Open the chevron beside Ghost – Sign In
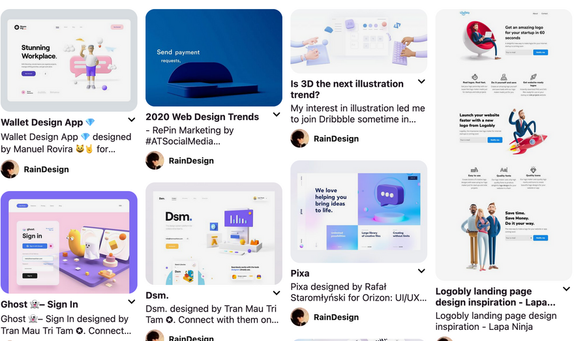 (x=132, y=302)
